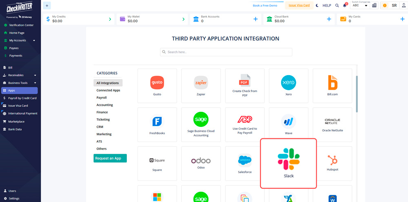Open the Xero integration
The height and width of the screenshot is (202, 408).
[288, 86]
